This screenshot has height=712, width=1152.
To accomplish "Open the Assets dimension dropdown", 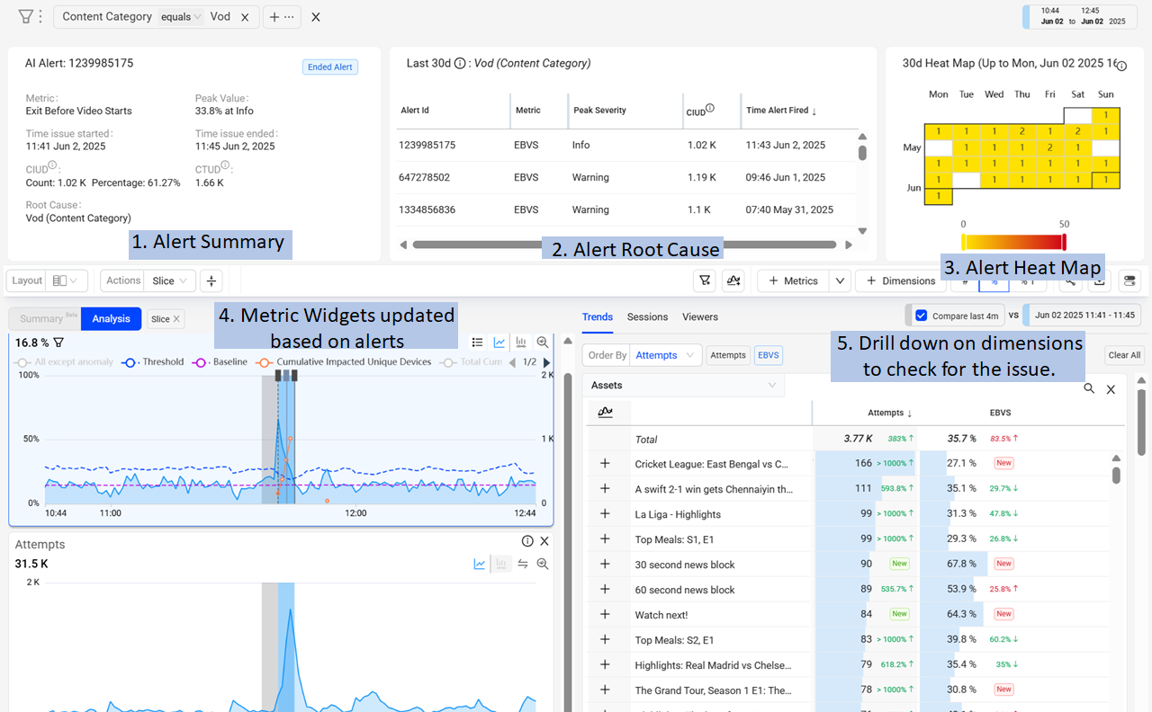I will click(x=682, y=385).
